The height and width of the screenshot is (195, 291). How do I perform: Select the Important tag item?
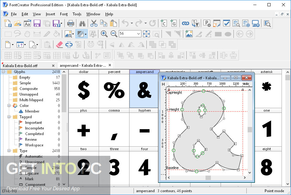[33, 123]
